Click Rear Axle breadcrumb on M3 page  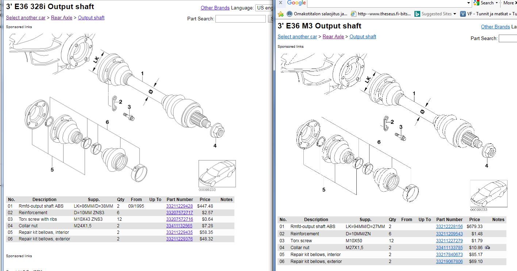333,36
